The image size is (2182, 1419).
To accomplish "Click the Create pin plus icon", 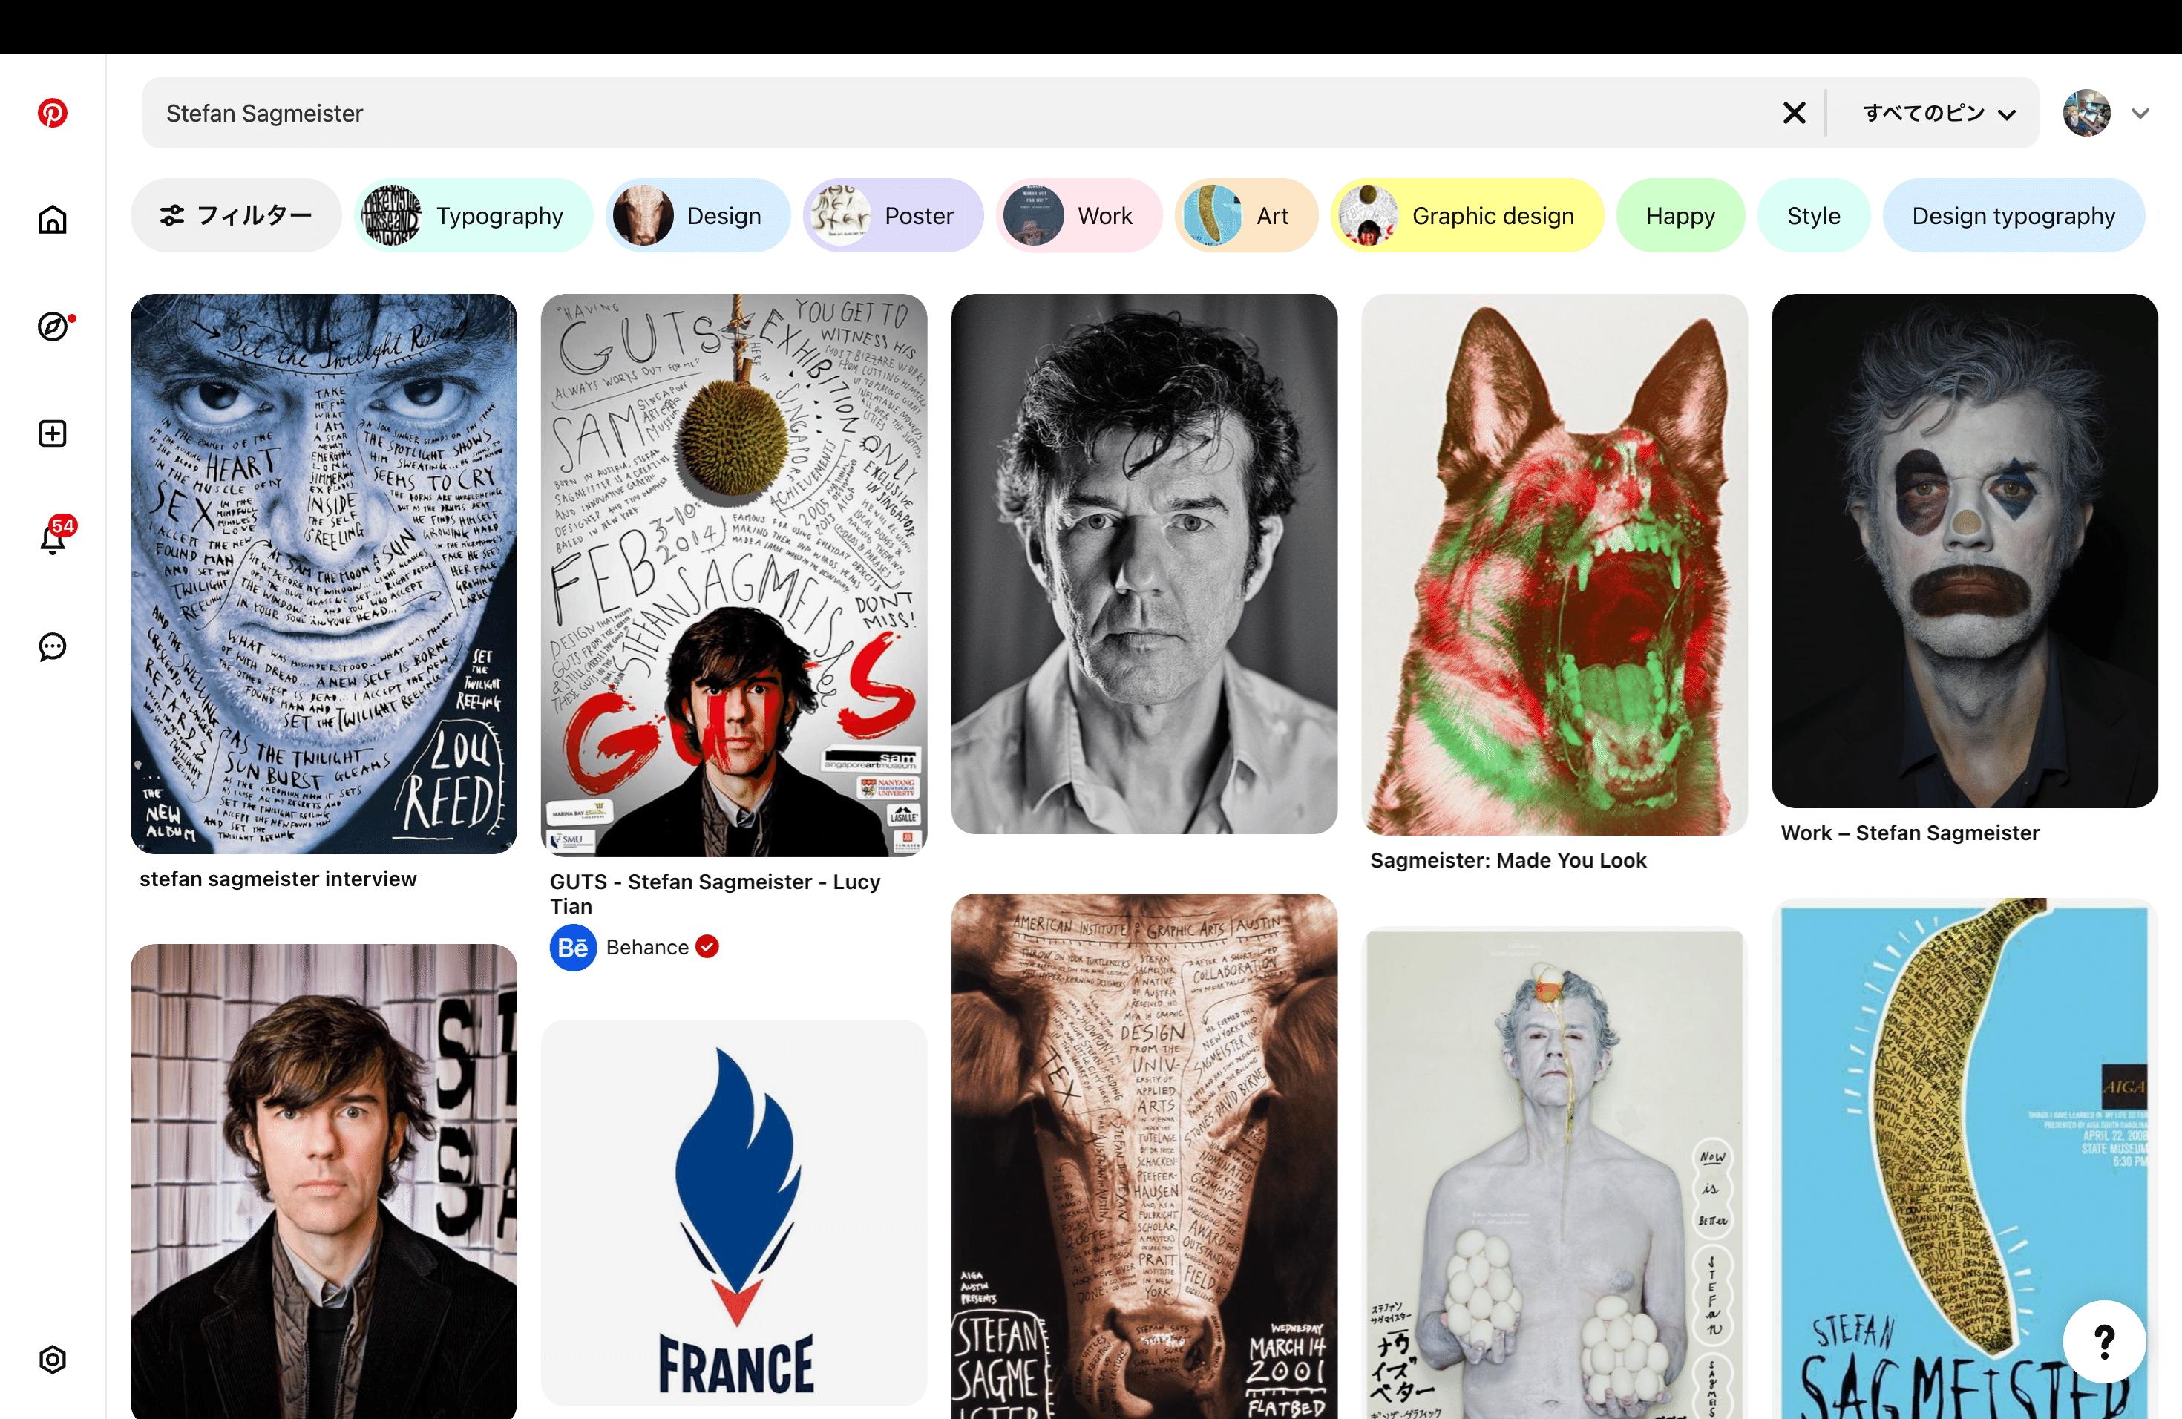I will [52, 433].
